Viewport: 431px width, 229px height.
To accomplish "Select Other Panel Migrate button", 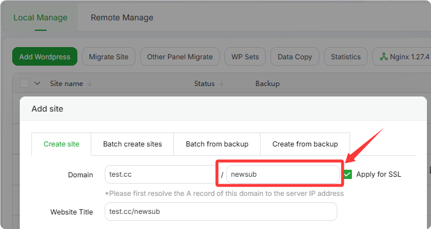I will click(180, 56).
